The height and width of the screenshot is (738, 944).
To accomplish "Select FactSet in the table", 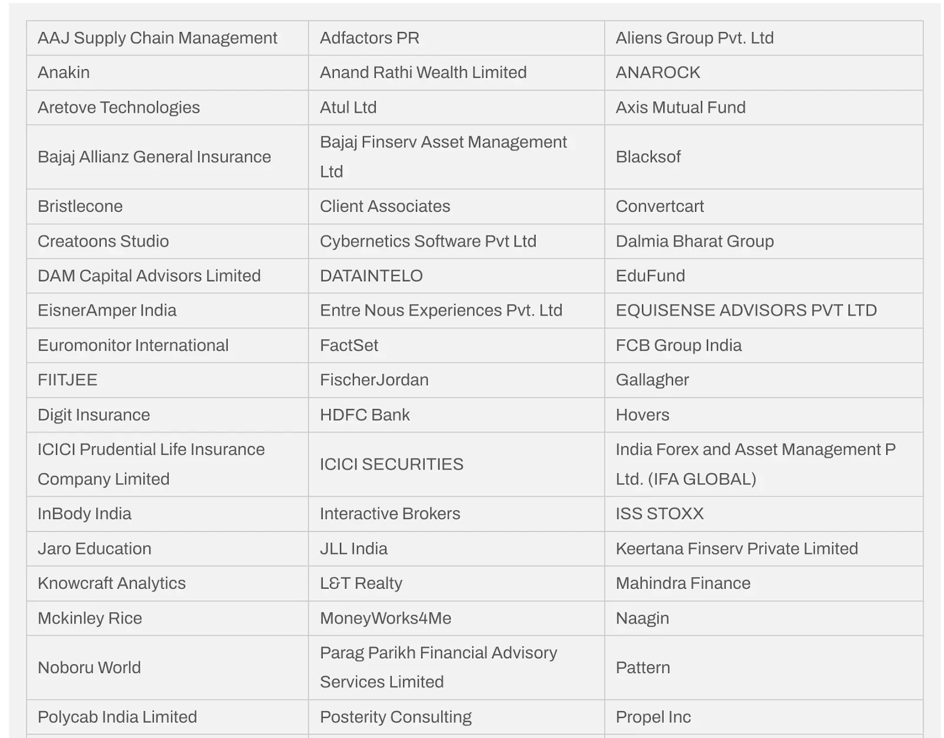I will (x=349, y=345).
